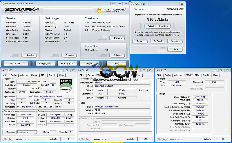This screenshot has width=232, height=143.
Task: Switch to Caches tab in left CPU-Z
Action: click(14, 75)
